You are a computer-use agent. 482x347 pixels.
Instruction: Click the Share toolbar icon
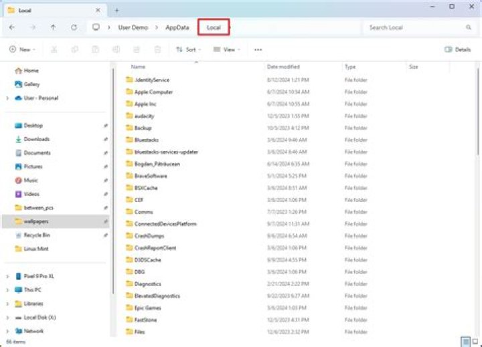(137, 49)
